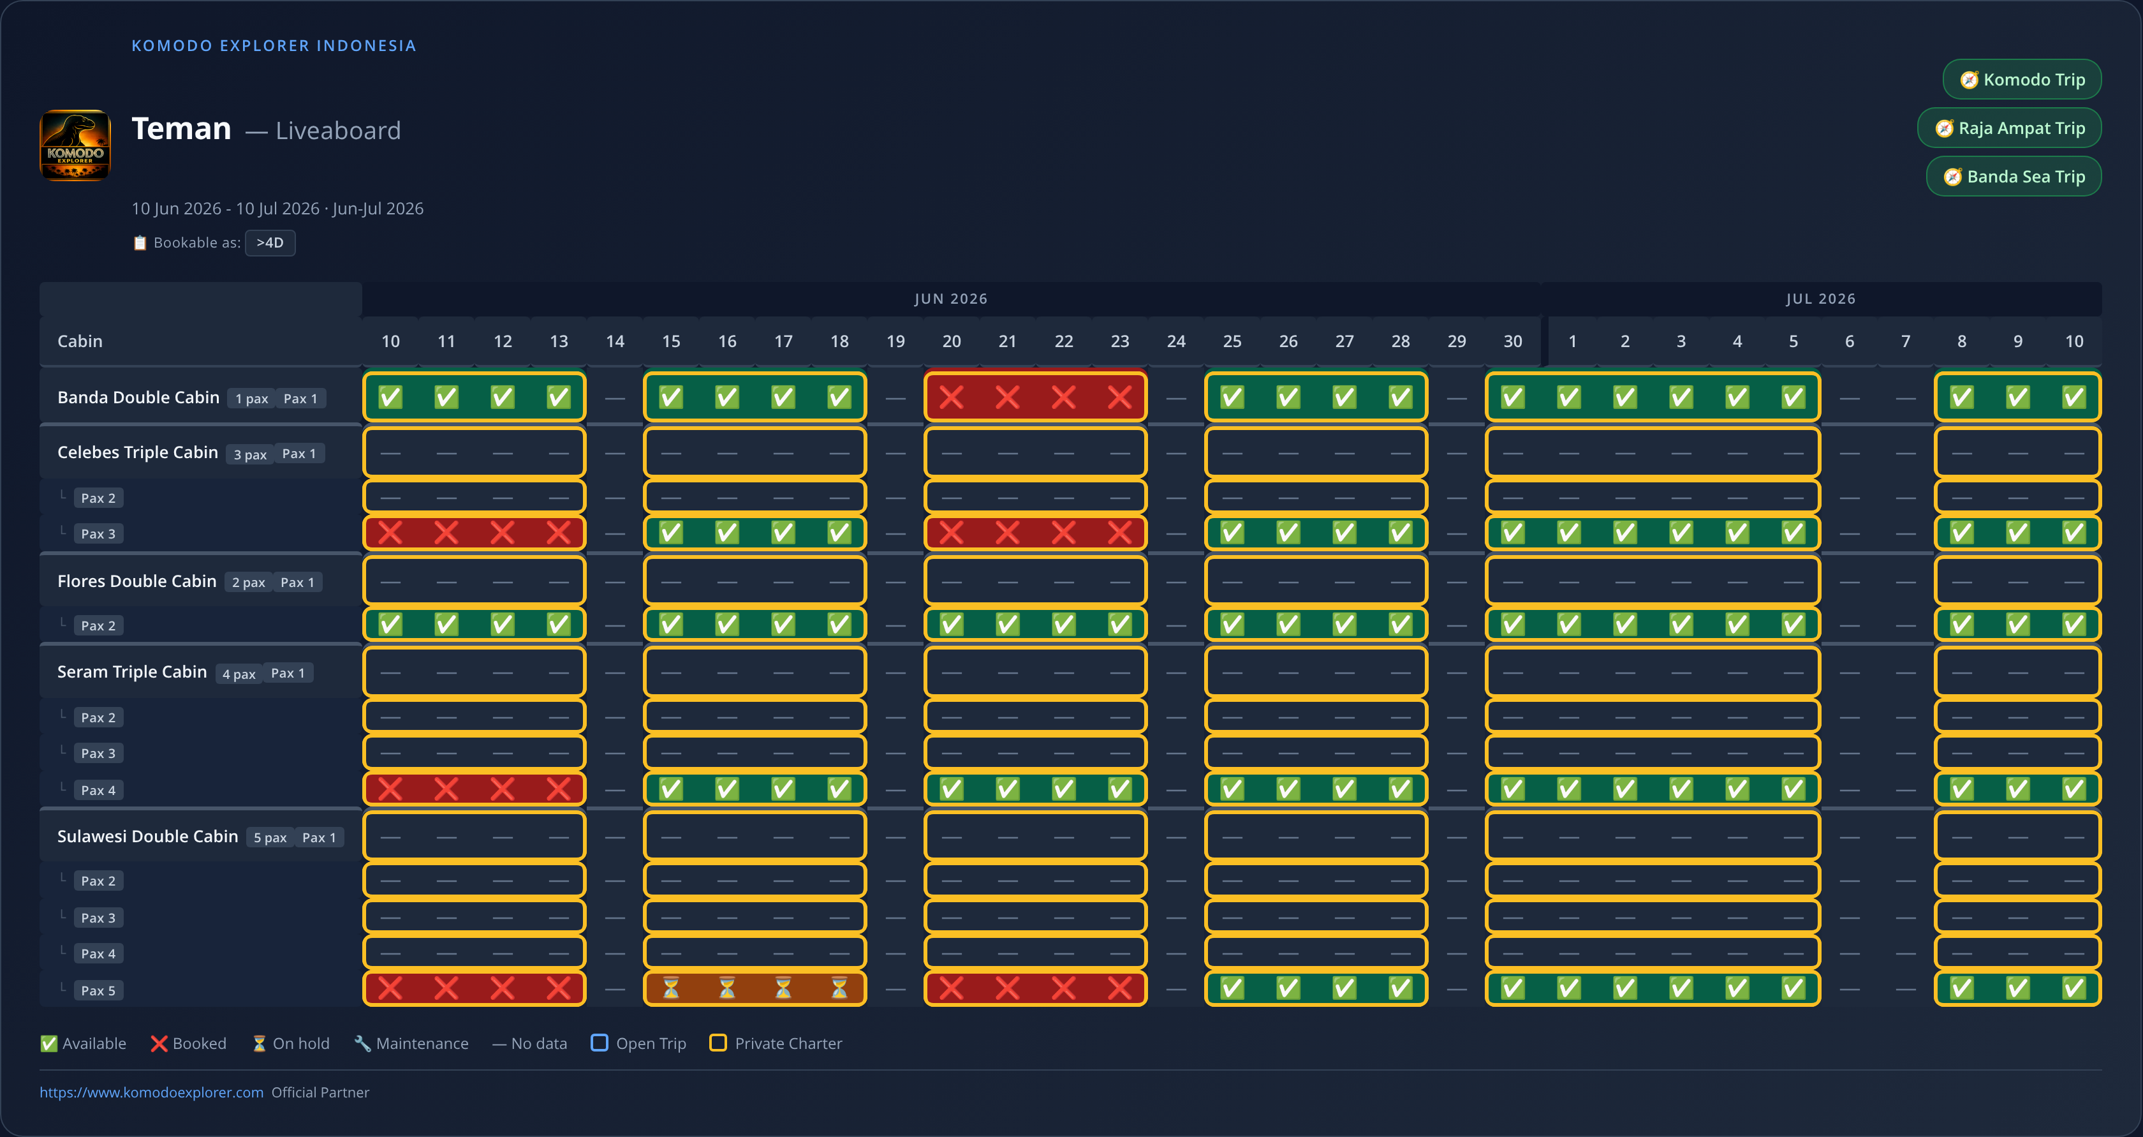Image resolution: width=2143 pixels, height=1137 pixels.
Task: Open the Komodo Trip button
Action: [x=2022, y=80]
